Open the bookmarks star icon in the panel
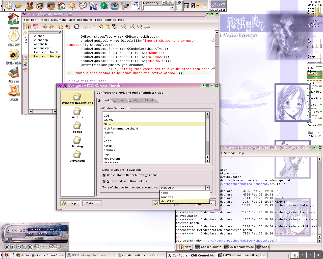The height and width of the screenshot is (259, 323). [19, 6]
